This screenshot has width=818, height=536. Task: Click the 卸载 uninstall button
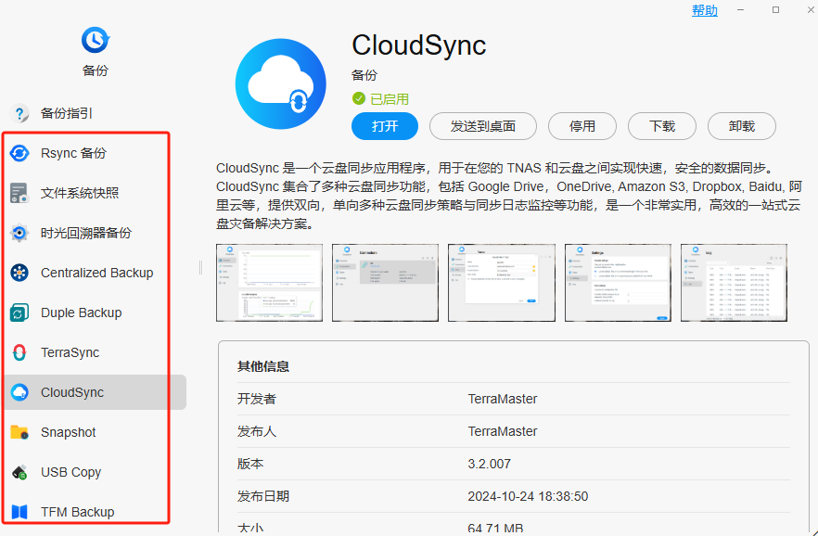[x=741, y=126]
